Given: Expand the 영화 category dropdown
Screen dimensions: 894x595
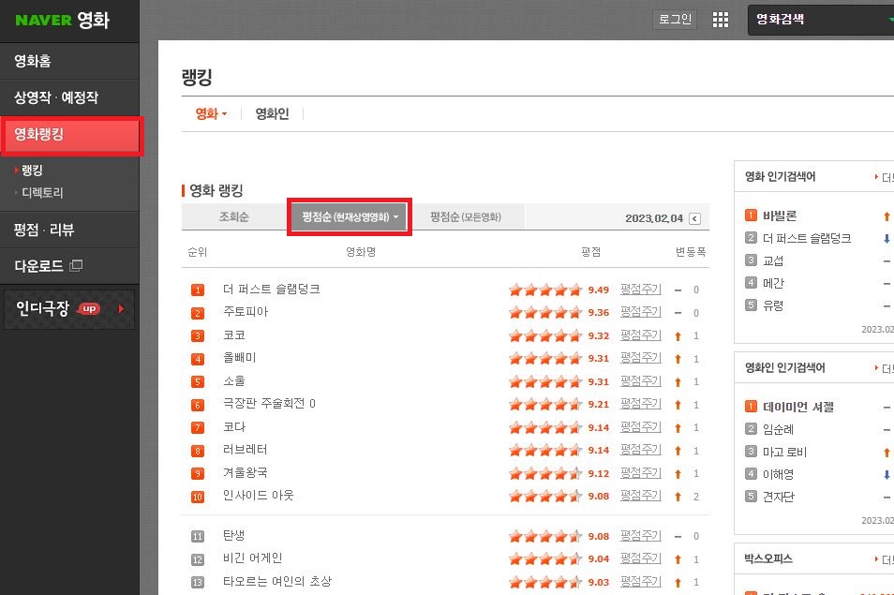Looking at the screenshot, I should coord(211,114).
